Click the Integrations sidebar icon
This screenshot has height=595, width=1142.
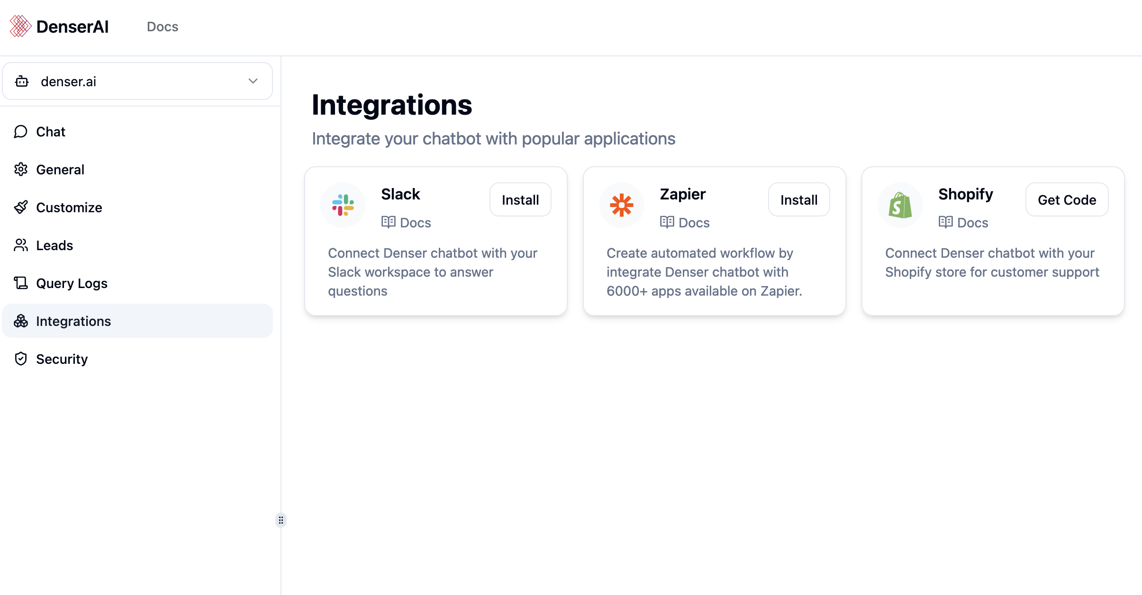point(21,320)
